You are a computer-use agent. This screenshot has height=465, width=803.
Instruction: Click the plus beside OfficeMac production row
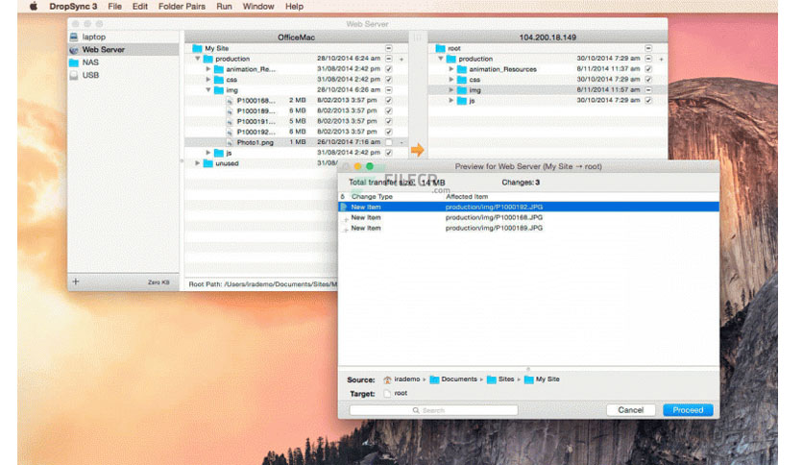click(x=401, y=60)
